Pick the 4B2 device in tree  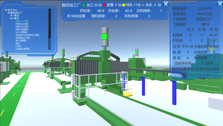[18, 43]
